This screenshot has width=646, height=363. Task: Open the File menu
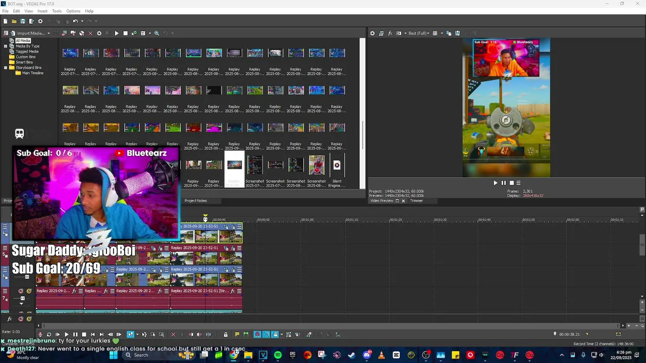point(5,11)
